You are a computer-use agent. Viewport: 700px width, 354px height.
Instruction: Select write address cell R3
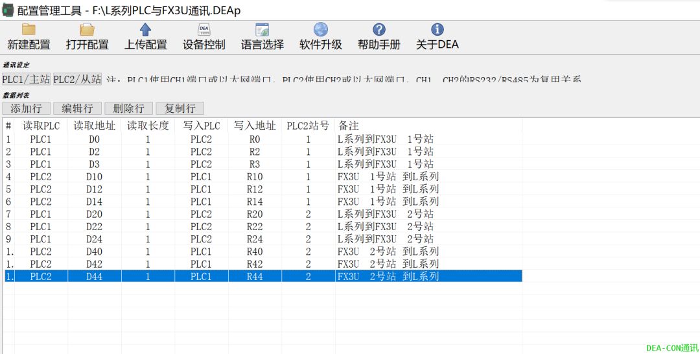point(255,164)
